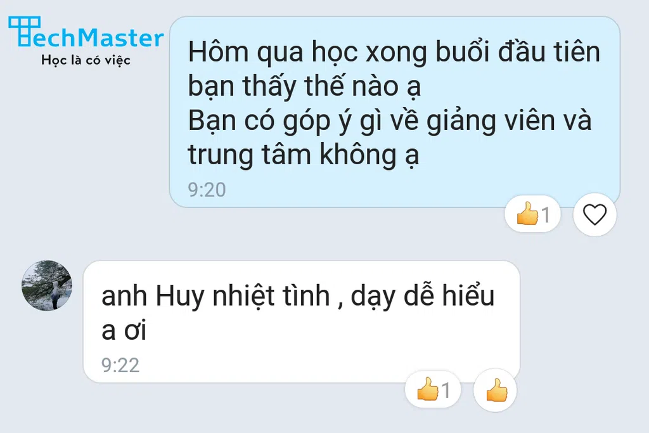This screenshot has height=433, width=649.
Task: Click the 9:22 timestamp in the white bubble
Action: pyautogui.click(x=120, y=365)
